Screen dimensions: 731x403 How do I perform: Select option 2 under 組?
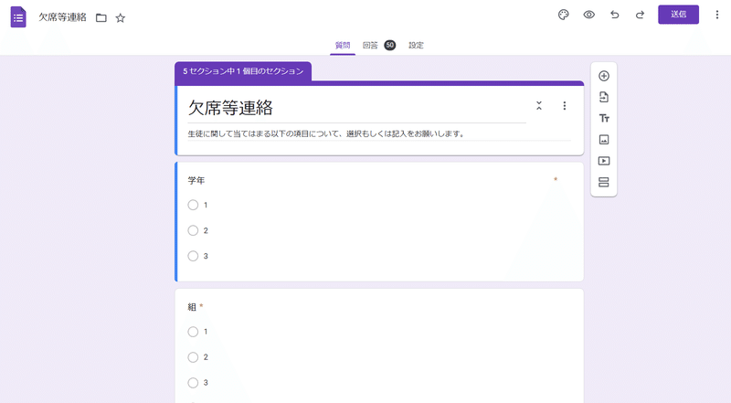193,357
